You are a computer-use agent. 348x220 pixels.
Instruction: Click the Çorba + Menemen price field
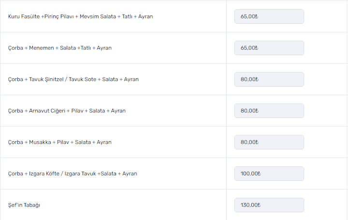(269, 48)
